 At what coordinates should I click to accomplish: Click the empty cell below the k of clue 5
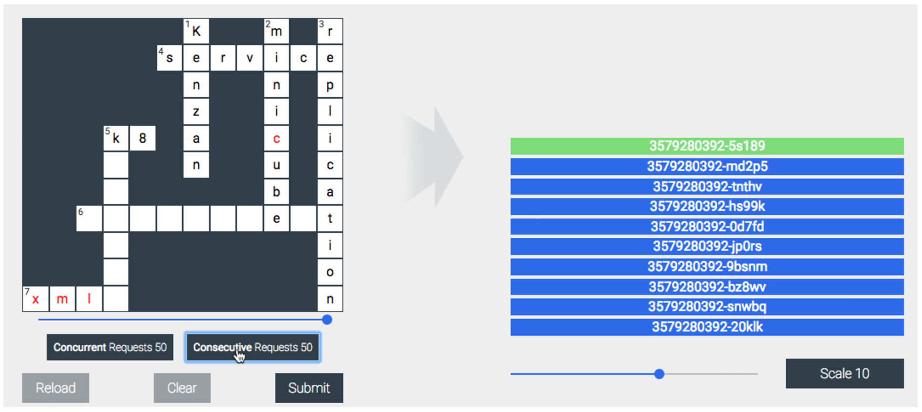(116, 165)
